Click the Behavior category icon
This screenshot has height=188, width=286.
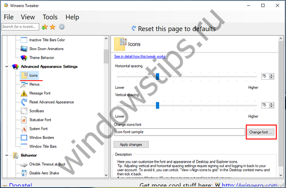[x=16, y=156]
